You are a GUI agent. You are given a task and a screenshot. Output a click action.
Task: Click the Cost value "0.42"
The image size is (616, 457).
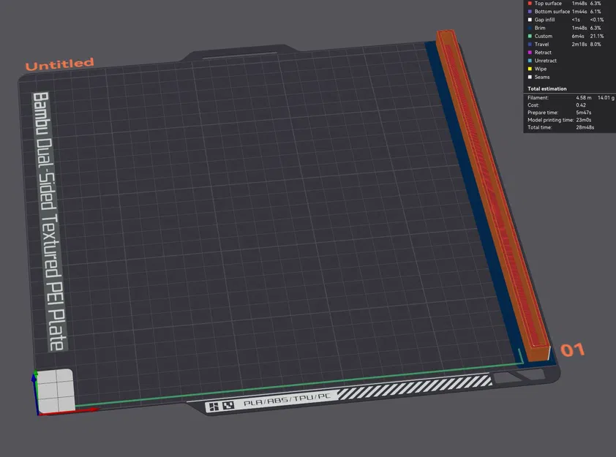[581, 105]
